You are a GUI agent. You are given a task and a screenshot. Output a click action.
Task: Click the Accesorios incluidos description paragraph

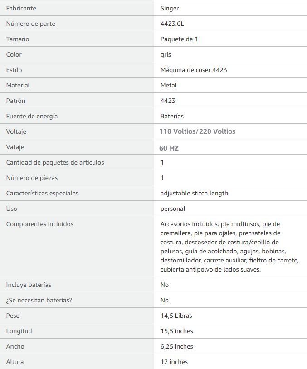click(x=222, y=247)
